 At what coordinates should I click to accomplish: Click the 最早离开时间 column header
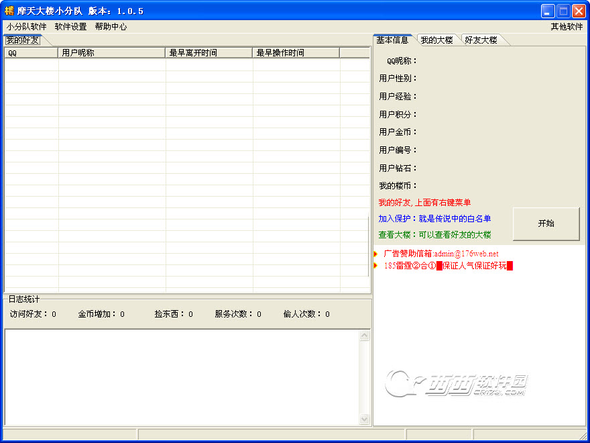click(x=209, y=53)
